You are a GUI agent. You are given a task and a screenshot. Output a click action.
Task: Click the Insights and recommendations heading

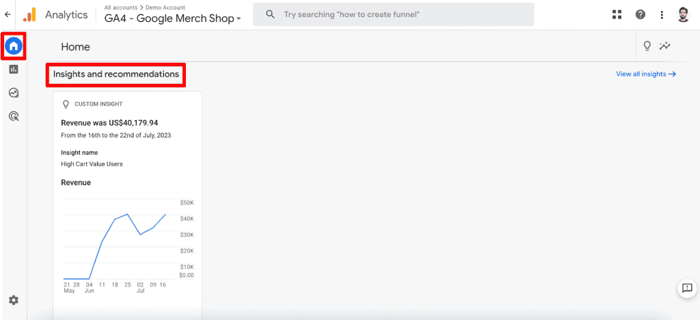pyautogui.click(x=116, y=74)
